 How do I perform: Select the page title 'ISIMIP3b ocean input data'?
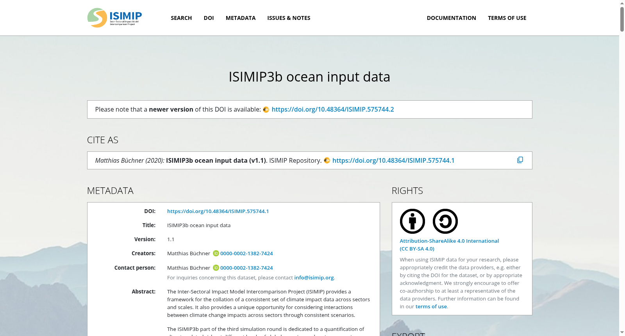coord(309,77)
